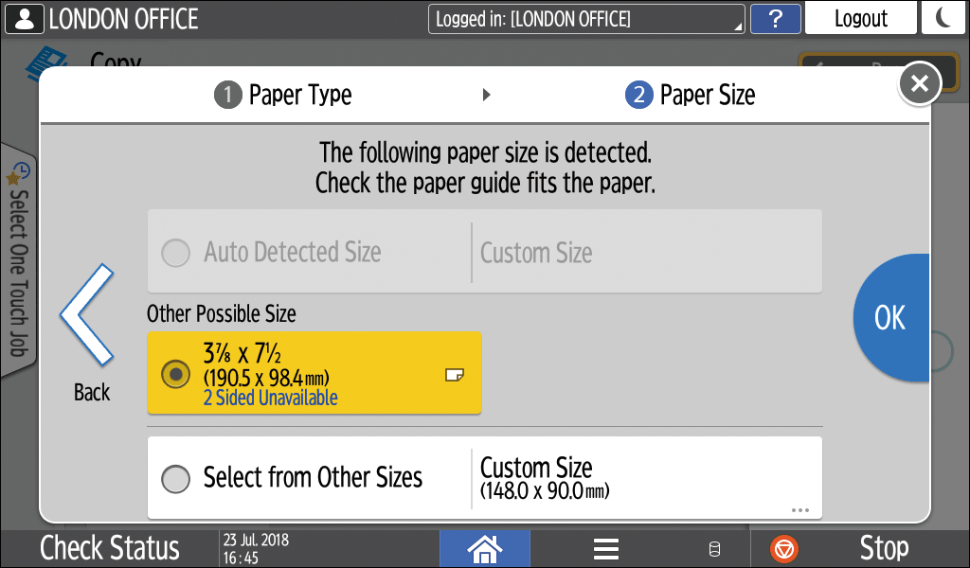Open Custom Size 148.0 x 90.0 mm options
Image resolution: width=970 pixels, height=568 pixels.
pyautogui.click(x=646, y=478)
